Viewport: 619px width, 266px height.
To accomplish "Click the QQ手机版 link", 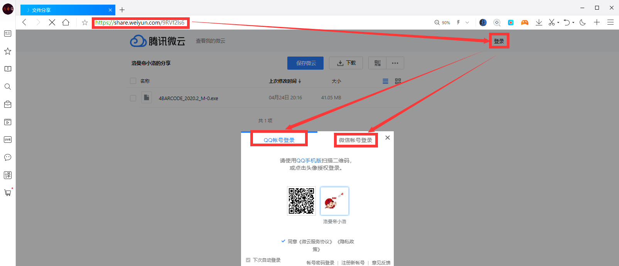I will pos(309,161).
